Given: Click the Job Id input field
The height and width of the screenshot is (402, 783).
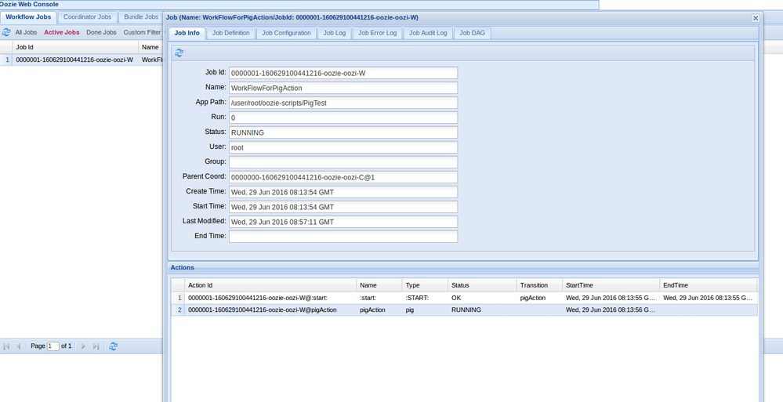Looking at the screenshot, I should [343, 73].
